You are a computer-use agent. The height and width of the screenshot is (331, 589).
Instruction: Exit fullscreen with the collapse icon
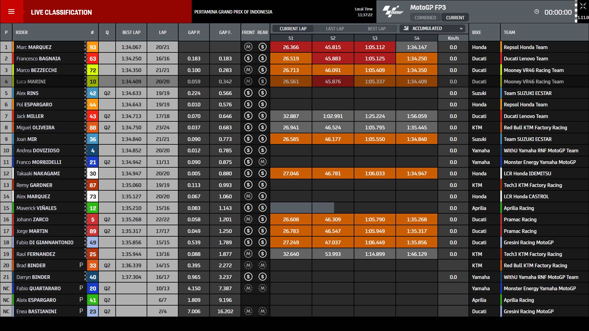583,6
